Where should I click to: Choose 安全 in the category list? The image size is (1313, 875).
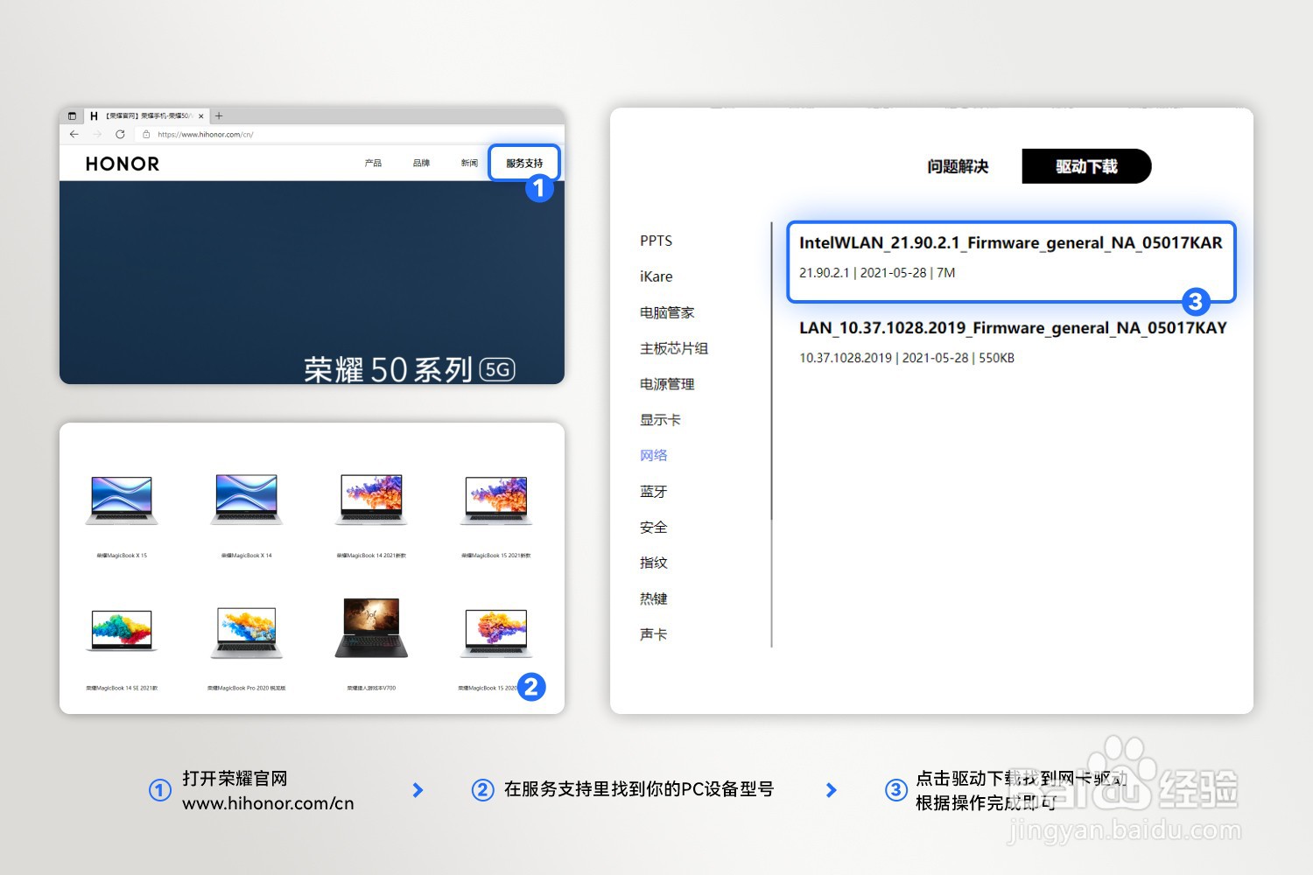point(653,528)
